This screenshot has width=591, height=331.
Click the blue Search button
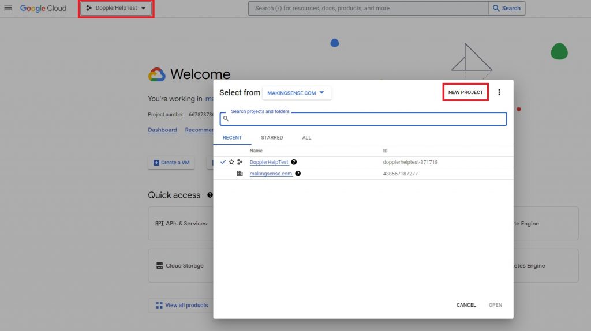tap(507, 8)
